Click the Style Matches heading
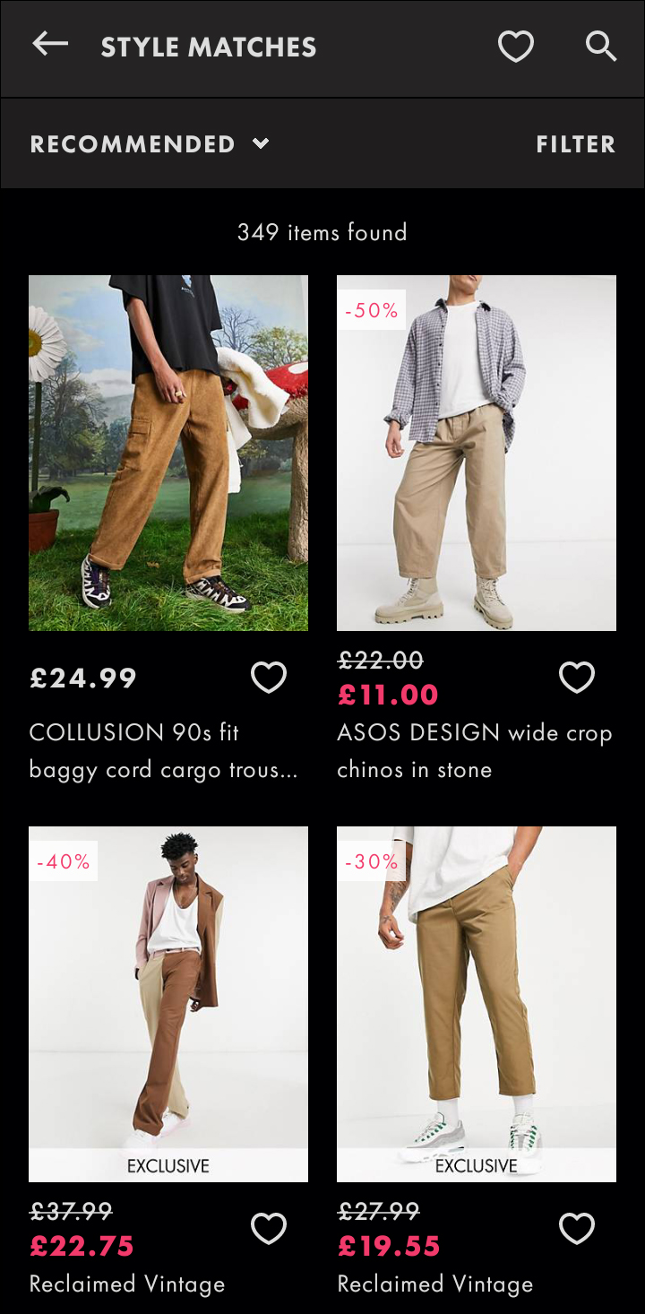 click(209, 47)
